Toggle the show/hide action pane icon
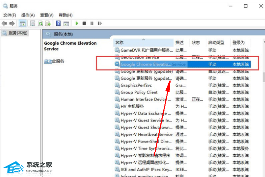Image resolution: width=265 pixels, height=177 pixels. click(66, 23)
